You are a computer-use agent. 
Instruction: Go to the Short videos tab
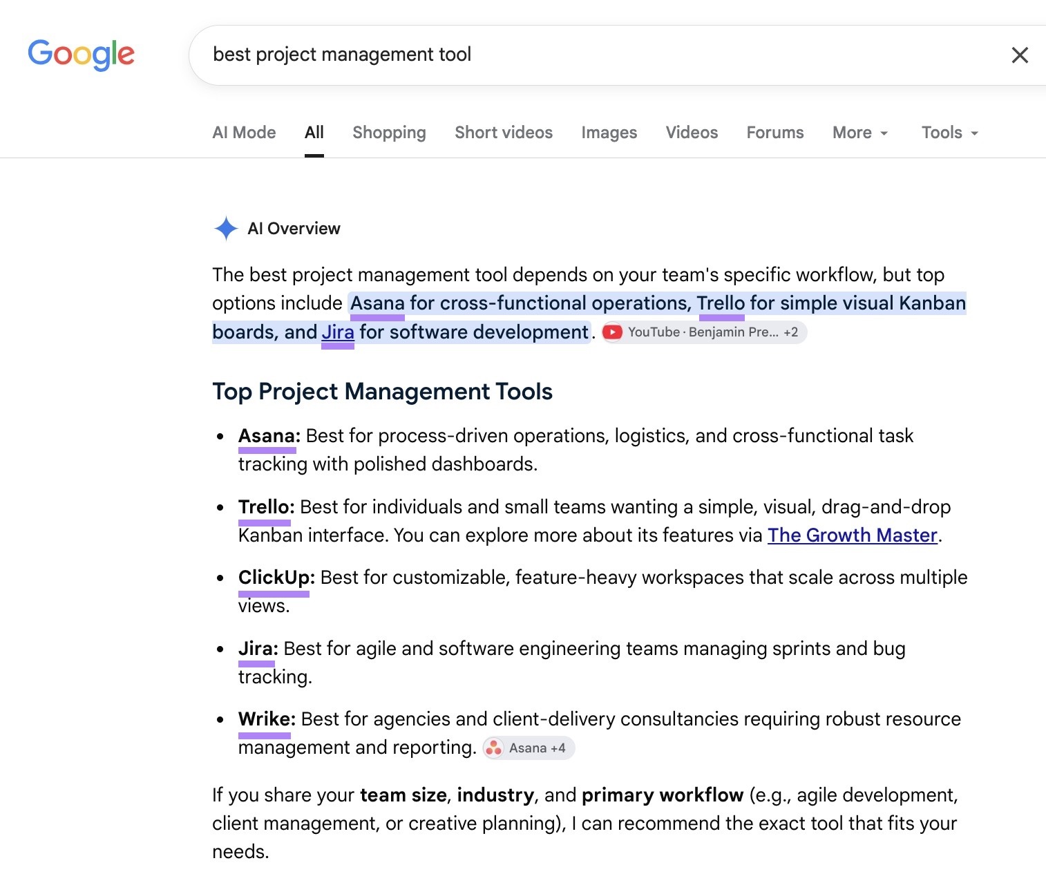tap(504, 133)
